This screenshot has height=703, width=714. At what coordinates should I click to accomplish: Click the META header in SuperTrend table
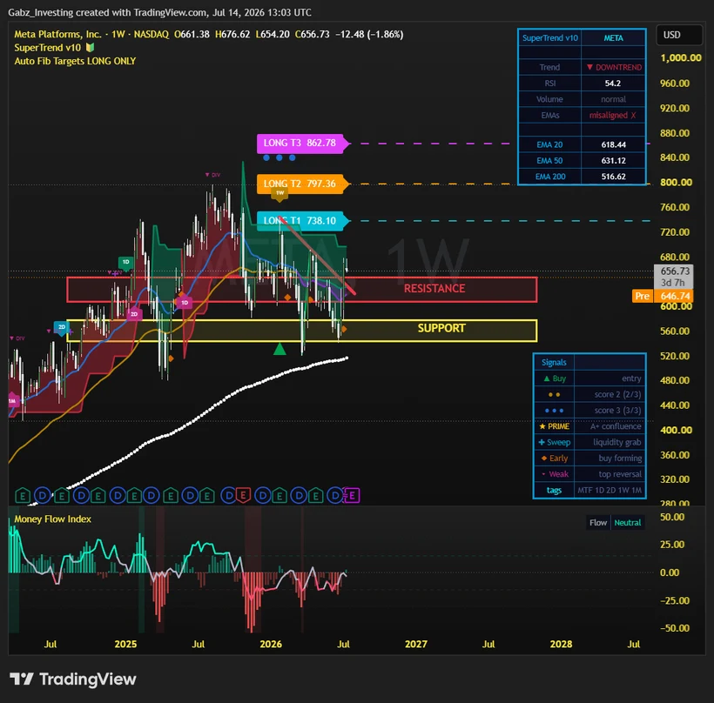(613, 38)
